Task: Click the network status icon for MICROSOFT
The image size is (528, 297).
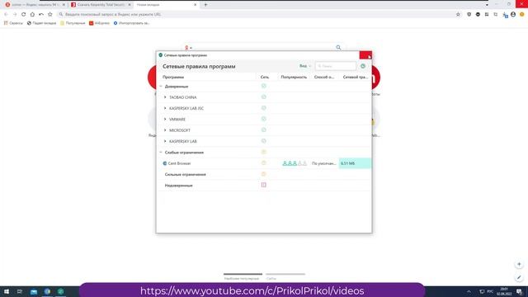Action: click(x=264, y=130)
